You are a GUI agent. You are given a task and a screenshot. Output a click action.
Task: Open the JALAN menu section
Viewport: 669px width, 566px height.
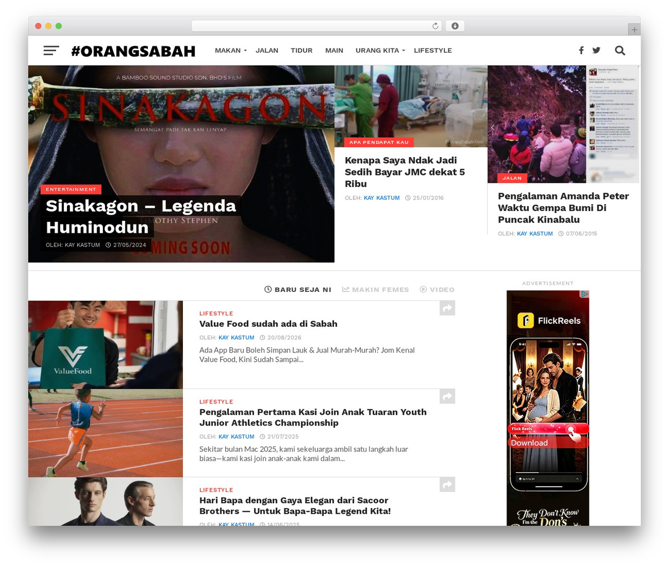point(267,51)
